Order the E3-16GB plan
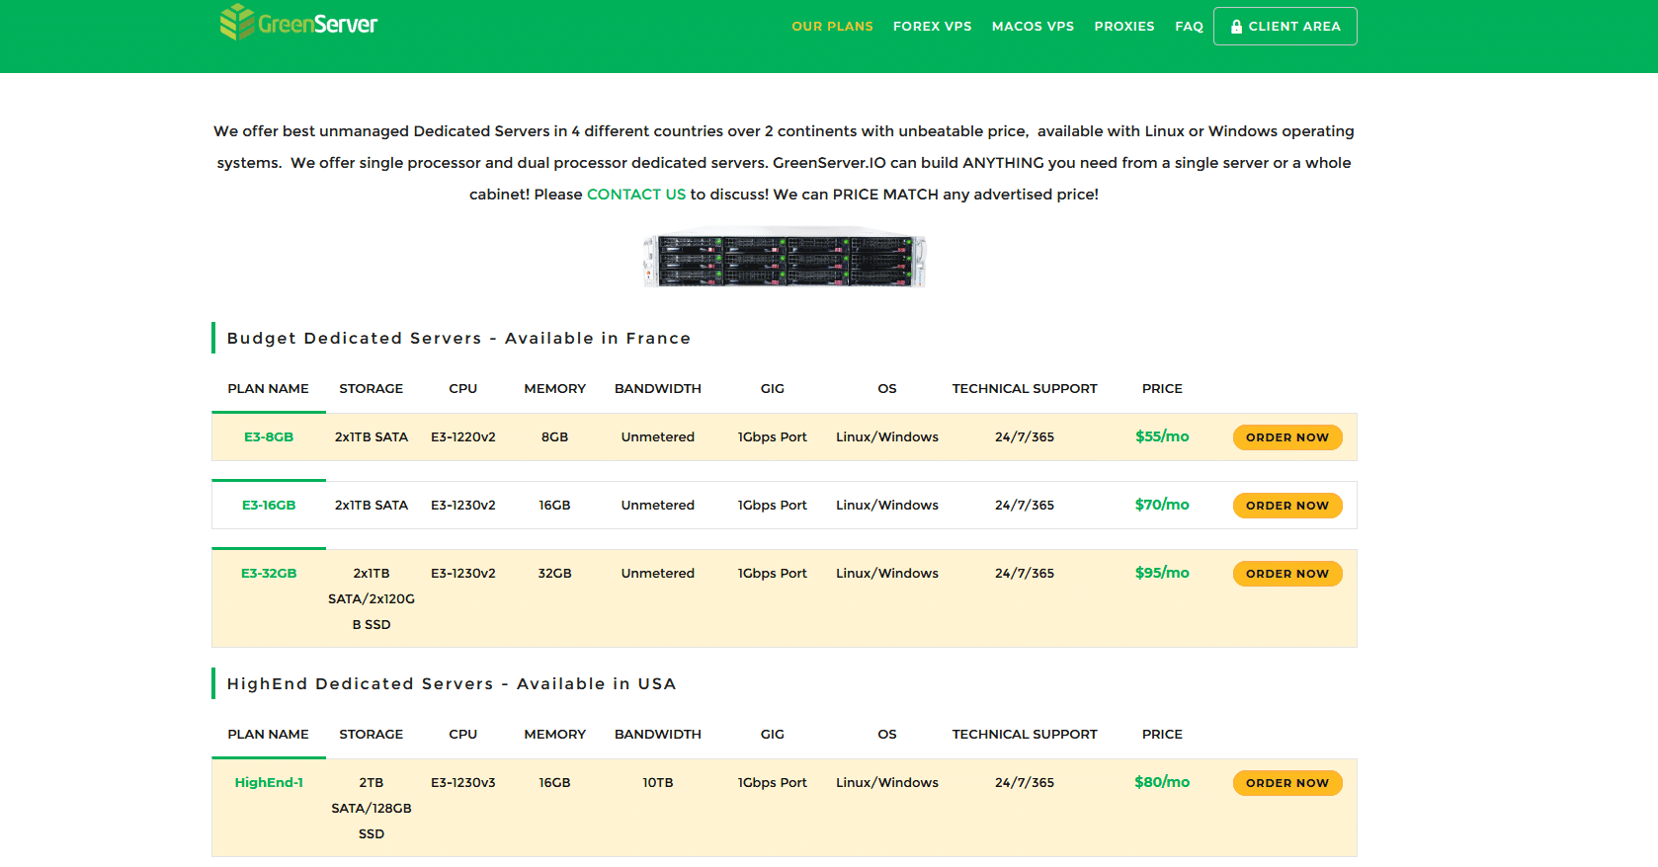1658x867 pixels. (x=1286, y=506)
